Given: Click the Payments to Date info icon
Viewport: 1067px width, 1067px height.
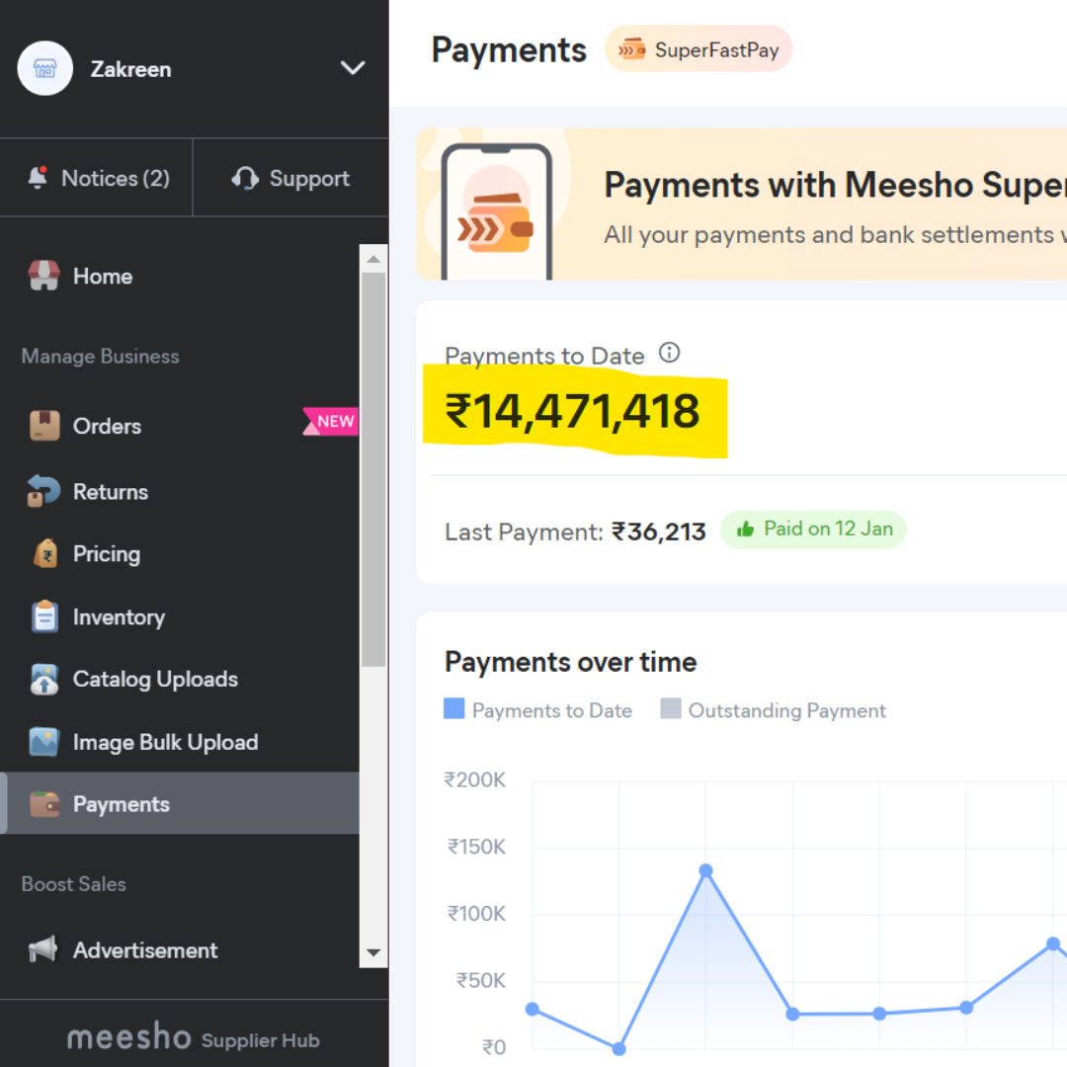Looking at the screenshot, I should point(669,353).
